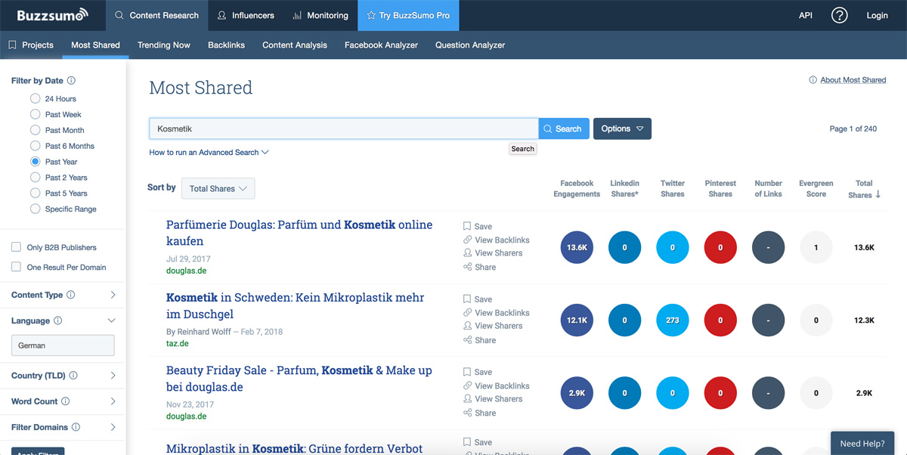This screenshot has height=455, width=907.
Task: Switch to Facebook Analyzer tab
Action: (381, 45)
